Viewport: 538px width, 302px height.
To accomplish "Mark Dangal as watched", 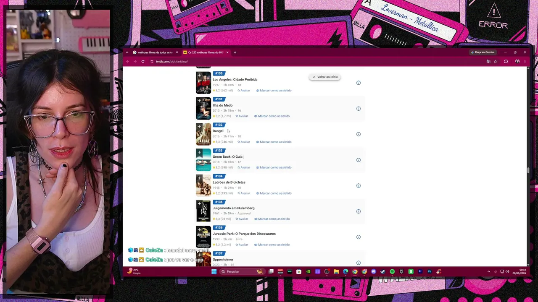I will (274, 142).
